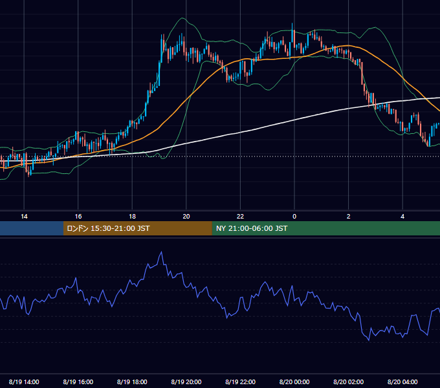Click the 14 hour label on price chart axis
Viewport: 440px width, 388px height.
point(24,217)
